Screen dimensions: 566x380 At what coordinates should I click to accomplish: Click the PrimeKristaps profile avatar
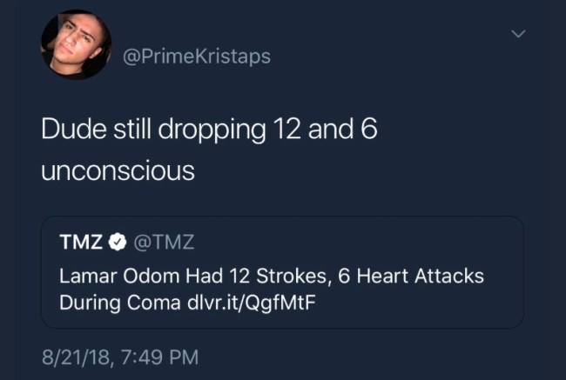click(77, 44)
